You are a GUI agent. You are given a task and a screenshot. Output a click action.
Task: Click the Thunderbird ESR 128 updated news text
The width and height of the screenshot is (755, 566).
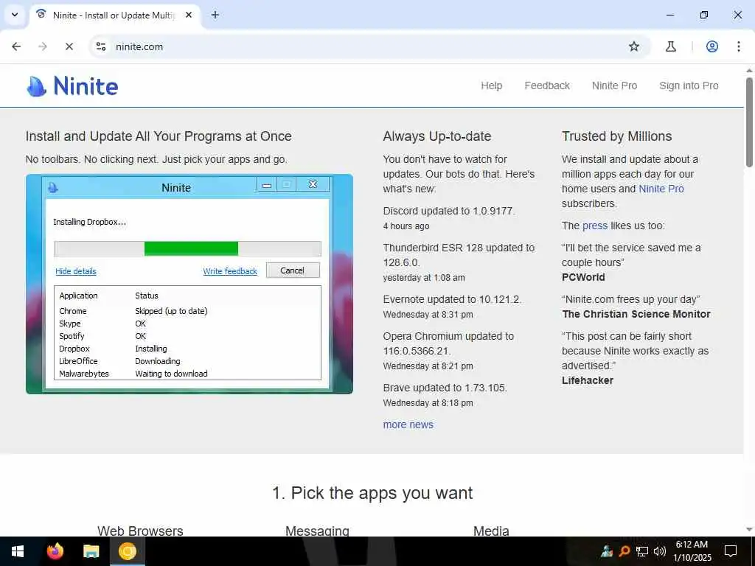coord(459,255)
